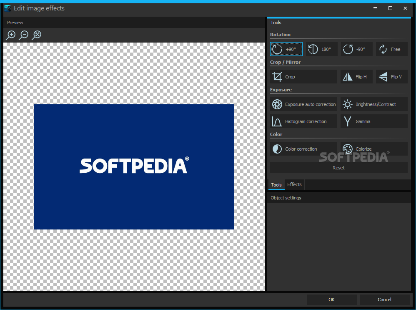This screenshot has height=310, width=416.
Task: Open Brightness/Contrast adjustment
Action: point(374,104)
